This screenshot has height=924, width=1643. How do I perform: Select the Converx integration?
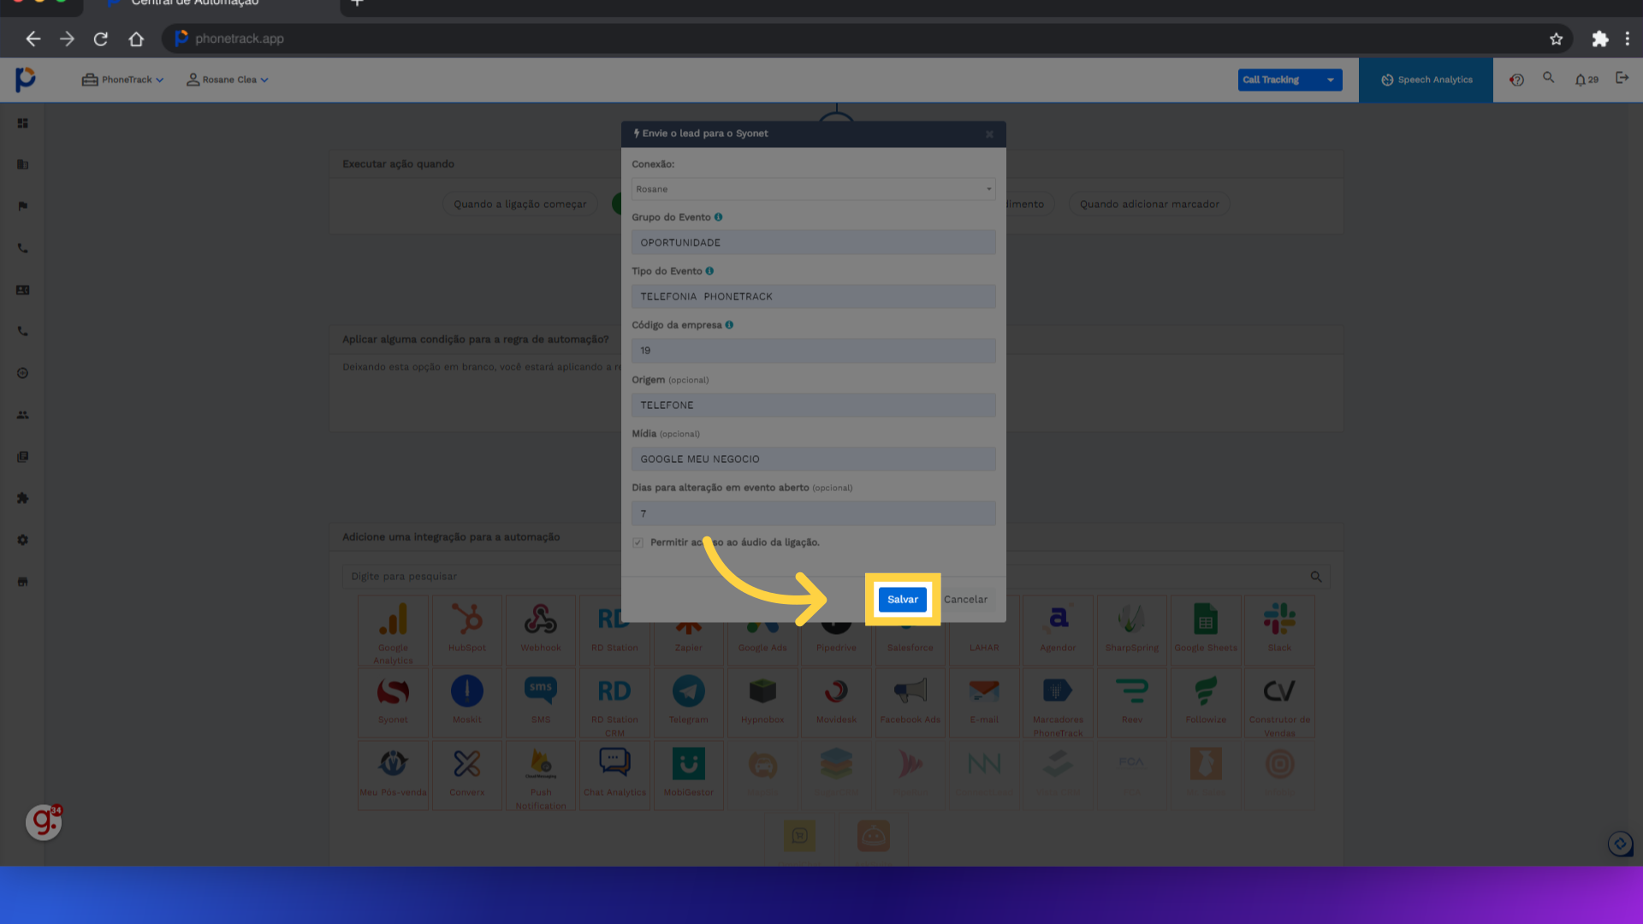[x=467, y=775]
